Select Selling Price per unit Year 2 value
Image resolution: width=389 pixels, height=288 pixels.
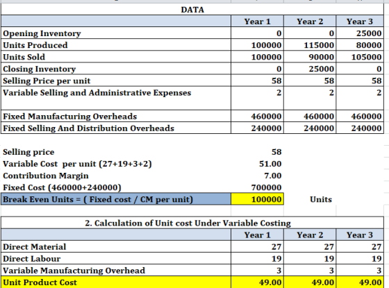[x=310, y=81]
